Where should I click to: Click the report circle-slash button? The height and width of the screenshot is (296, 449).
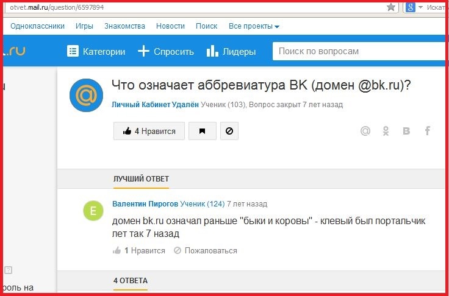[229, 131]
